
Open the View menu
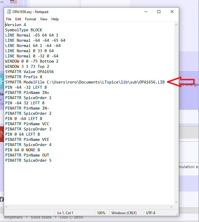click(x=44, y=19)
